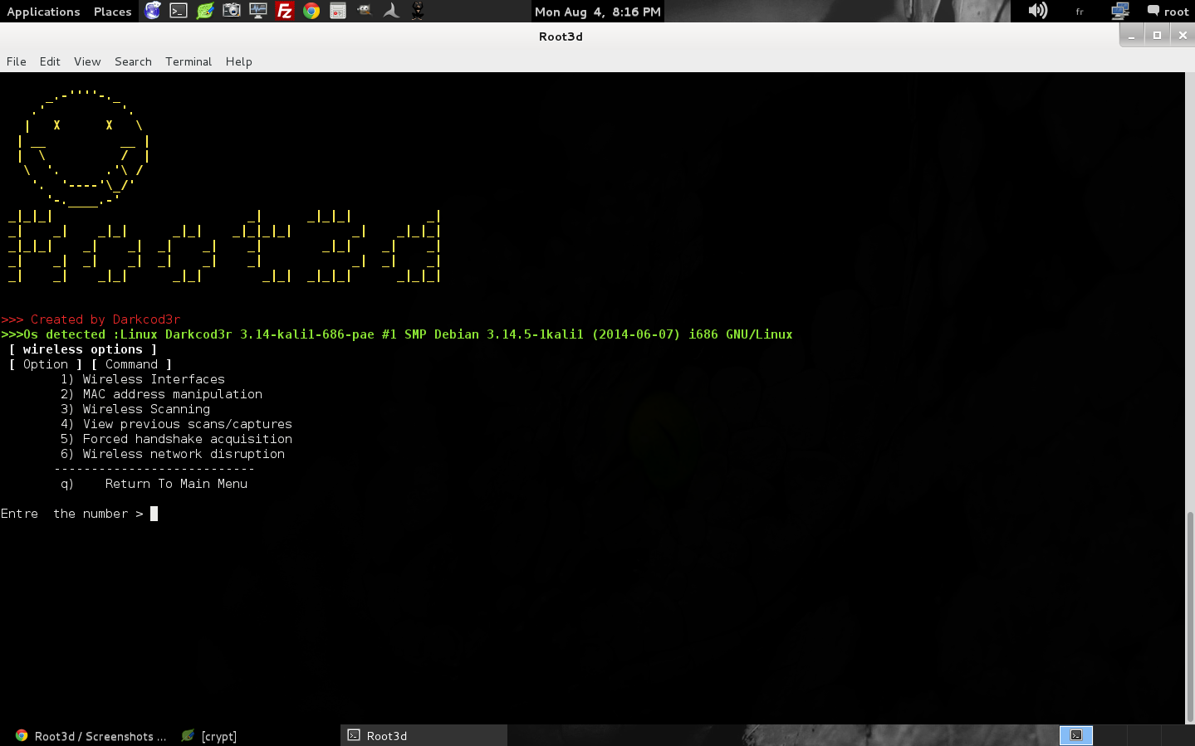Click the 'Entre the number >' prompt
Viewport: 1195px width, 746px height.
pyautogui.click(x=72, y=514)
